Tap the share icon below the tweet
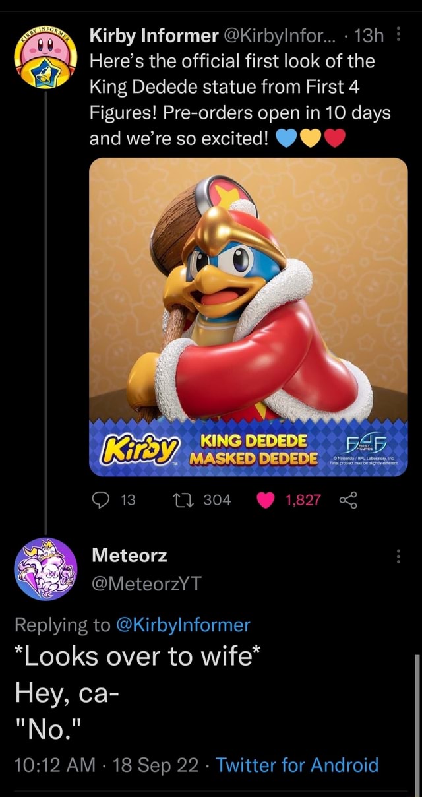The width and height of the screenshot is (422, 797). pos(347,500)
